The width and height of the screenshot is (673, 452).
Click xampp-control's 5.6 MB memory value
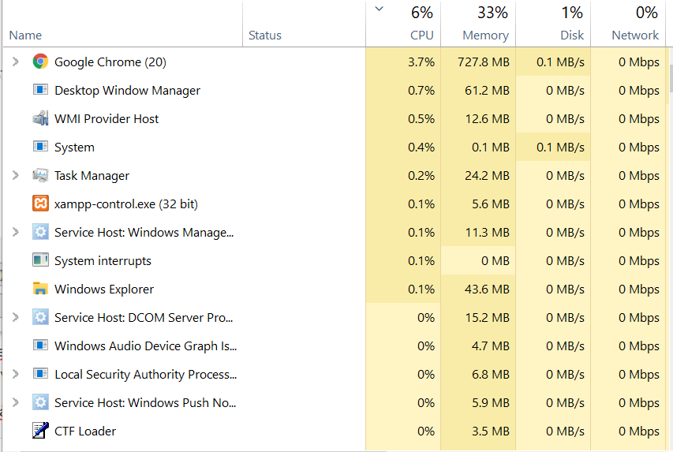(490, 204)
